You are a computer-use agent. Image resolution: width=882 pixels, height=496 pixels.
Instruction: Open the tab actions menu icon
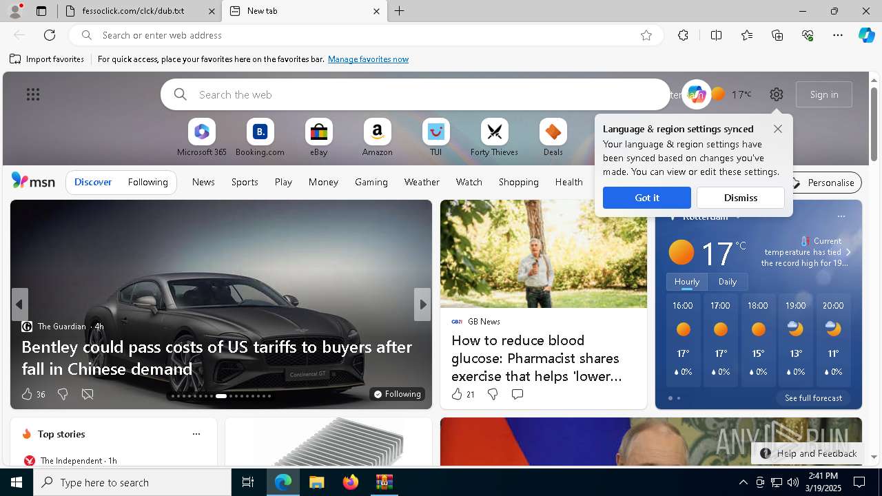(x=41, y=11)
